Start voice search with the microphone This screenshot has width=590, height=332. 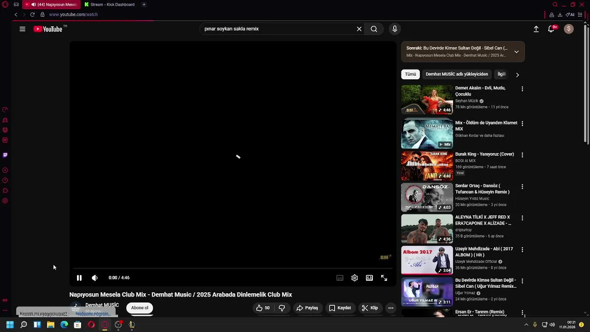395,29
